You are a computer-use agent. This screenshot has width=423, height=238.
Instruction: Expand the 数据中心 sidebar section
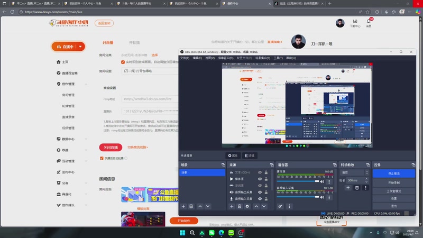(x=86, y=139)
